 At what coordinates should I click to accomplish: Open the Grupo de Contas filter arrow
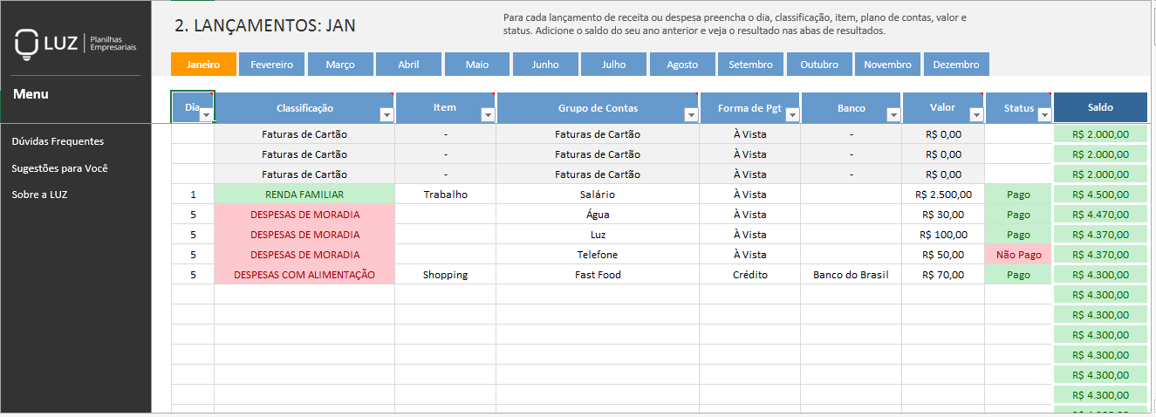coord(690,114)
